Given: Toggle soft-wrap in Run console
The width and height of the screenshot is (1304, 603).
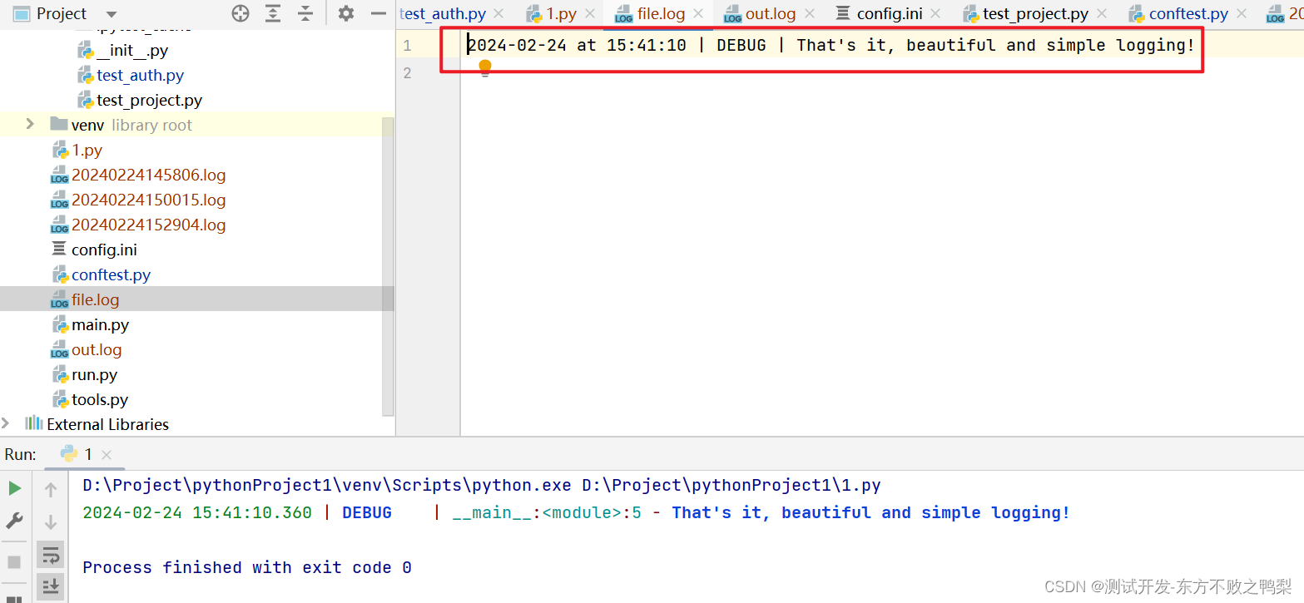Looking at the screenshot, I should pyautogui.click(x=51, y=554).
